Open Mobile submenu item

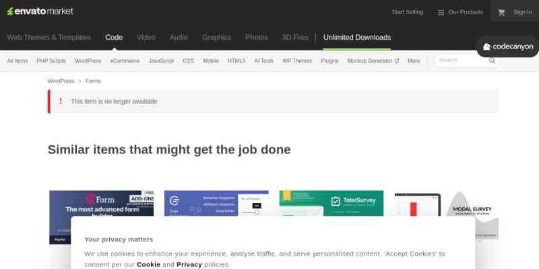tap(211, 61)
